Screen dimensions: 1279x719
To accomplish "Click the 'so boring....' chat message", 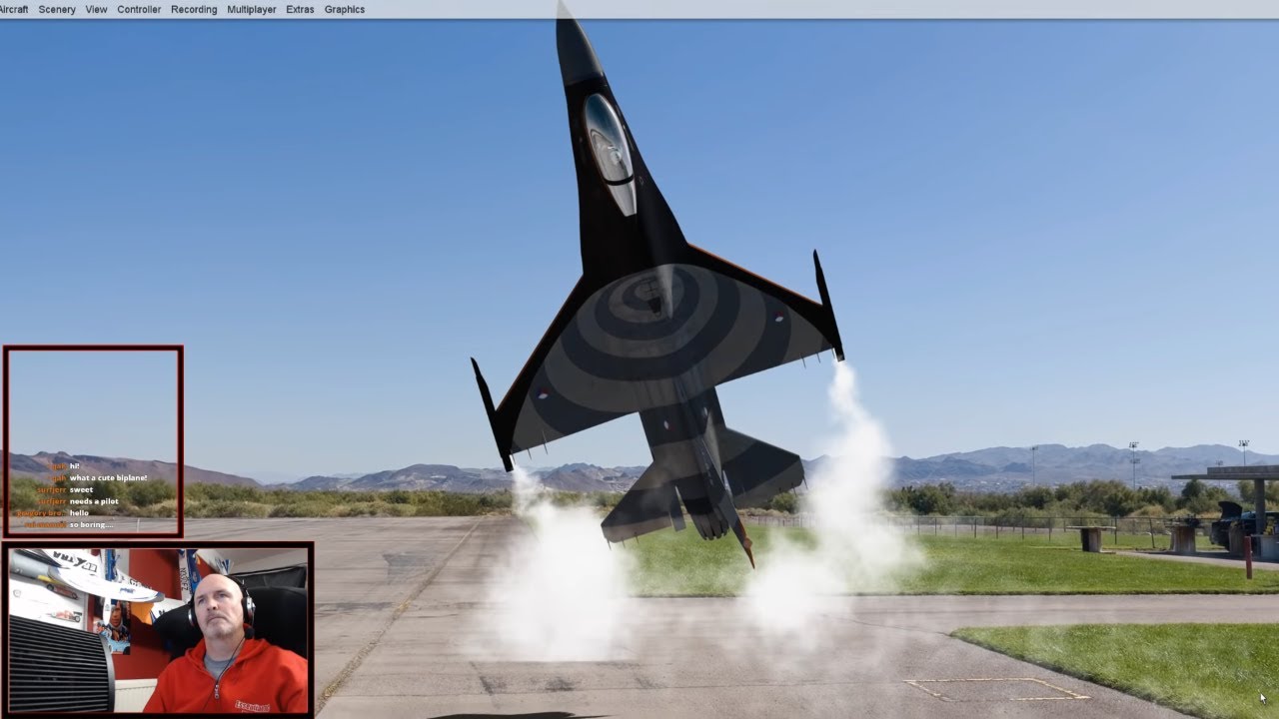I will (x=92, y=525).
